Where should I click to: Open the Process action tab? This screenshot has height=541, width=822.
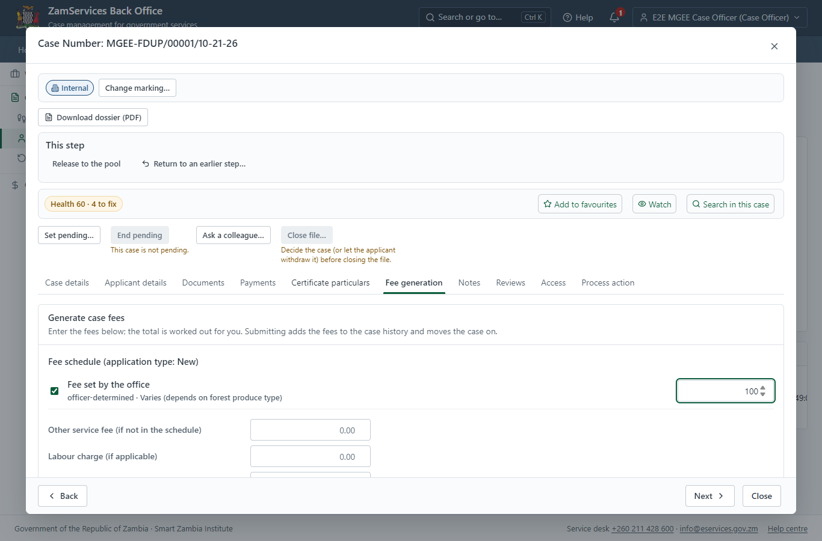[x=608, y=283]
